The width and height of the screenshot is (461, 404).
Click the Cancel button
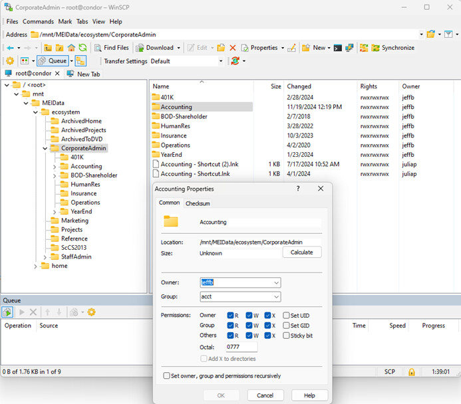tap(265, 395)
